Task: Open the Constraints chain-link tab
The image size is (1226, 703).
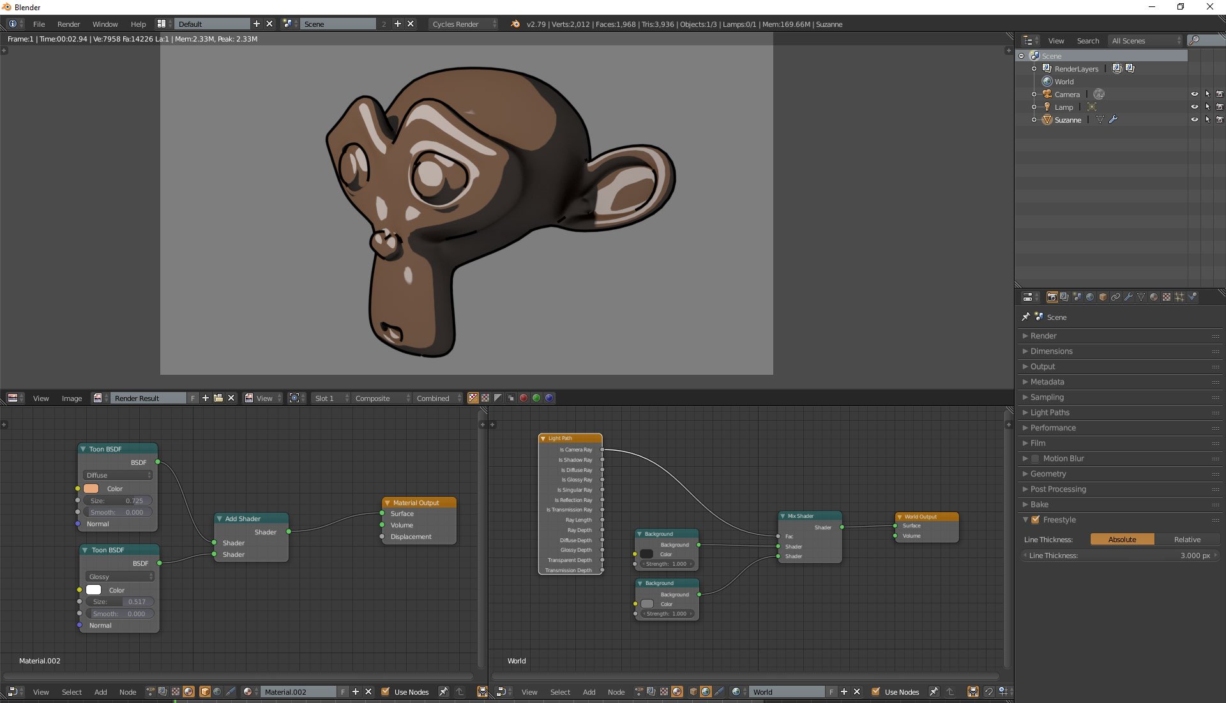Action: [1116, 297]
